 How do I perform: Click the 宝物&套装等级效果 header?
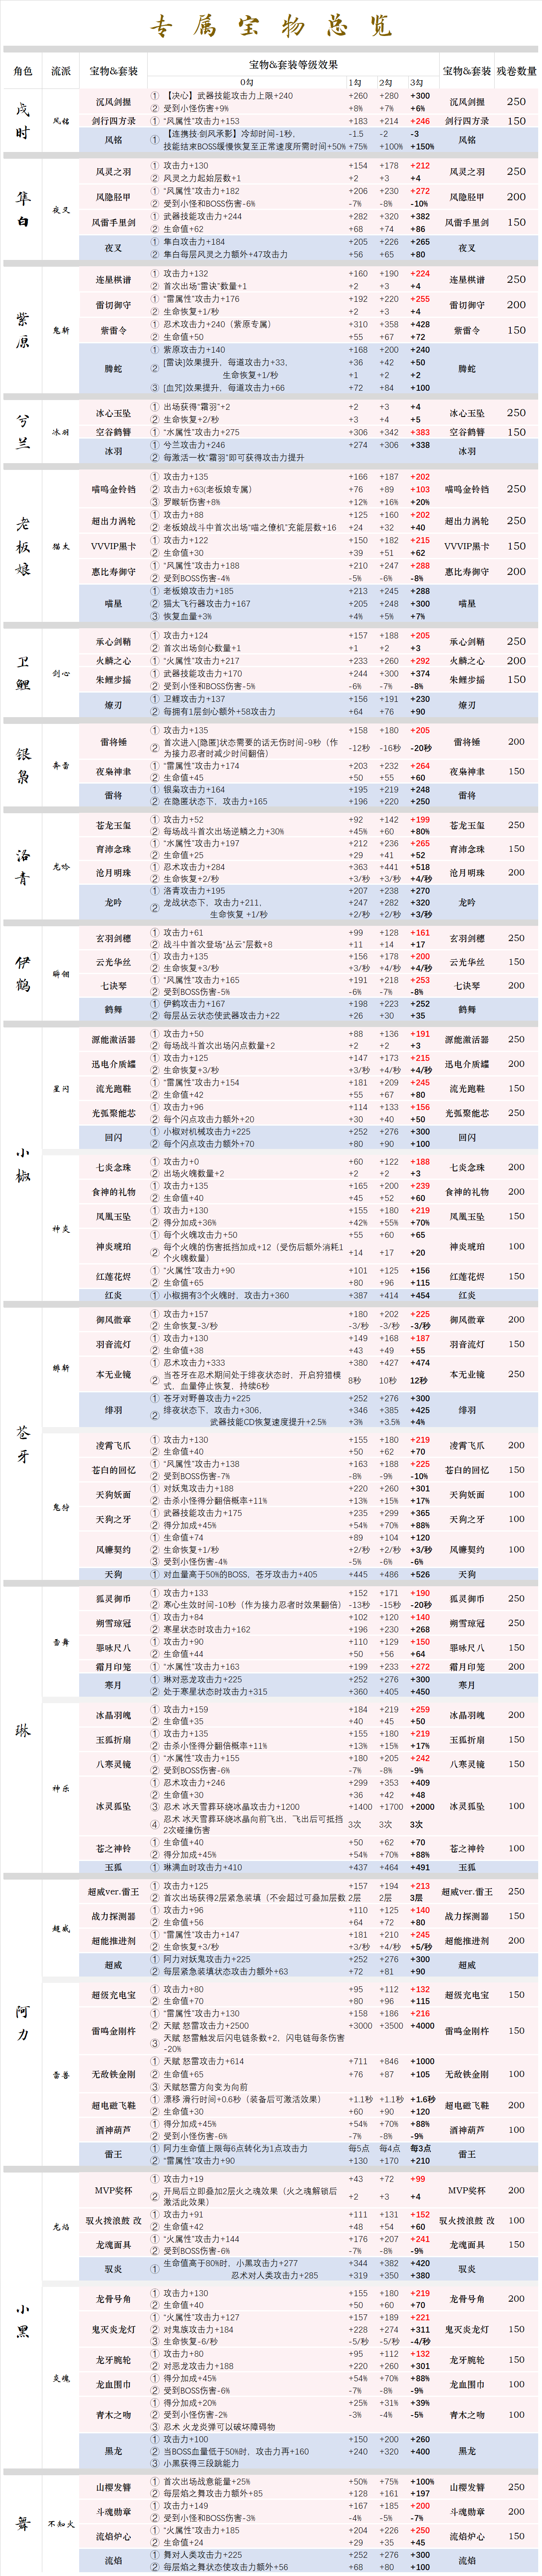(293, 65)
